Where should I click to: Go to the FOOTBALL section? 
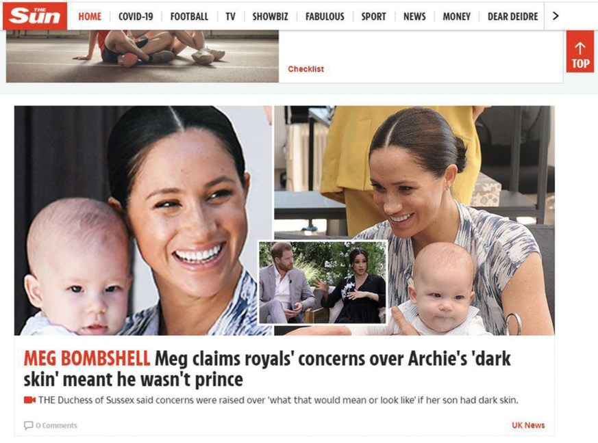pyautogui.click(x=189, y=16)
